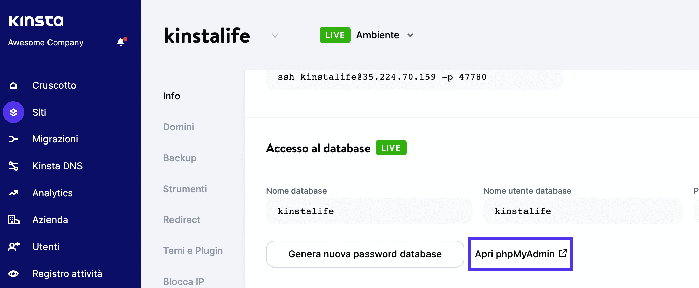Click Genera nuova password database button
The image size is (699, 288).
(x=365, y=254)
